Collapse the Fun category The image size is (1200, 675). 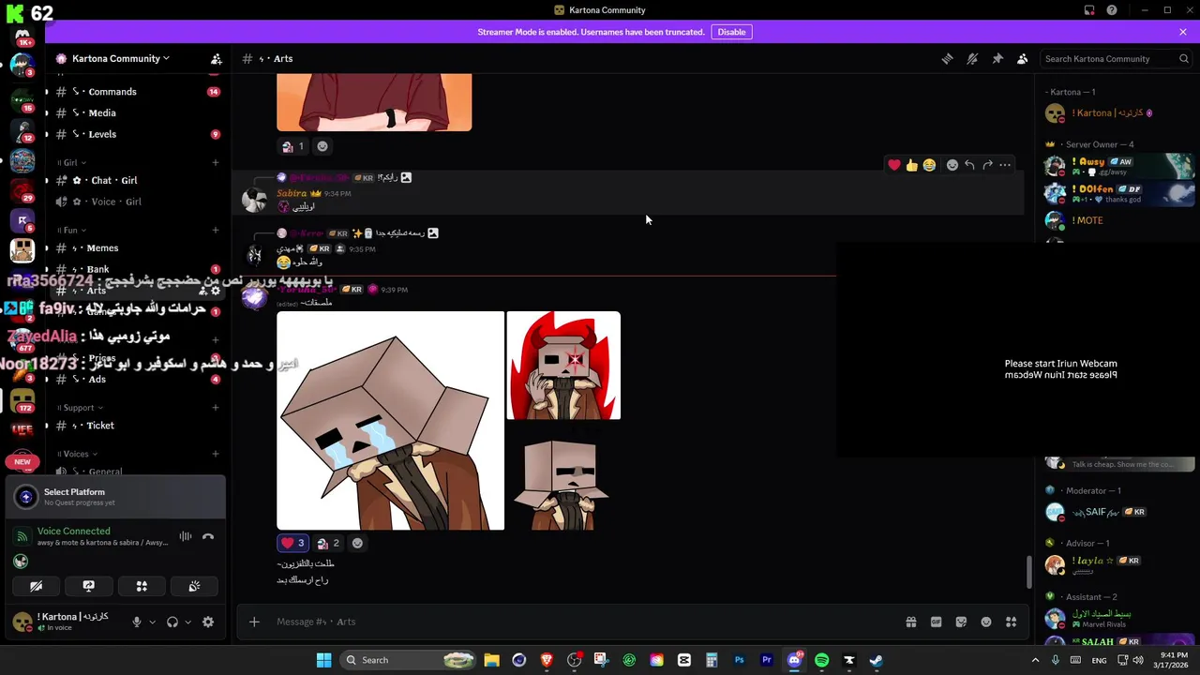pyautogui.click(x=73, y=230)
